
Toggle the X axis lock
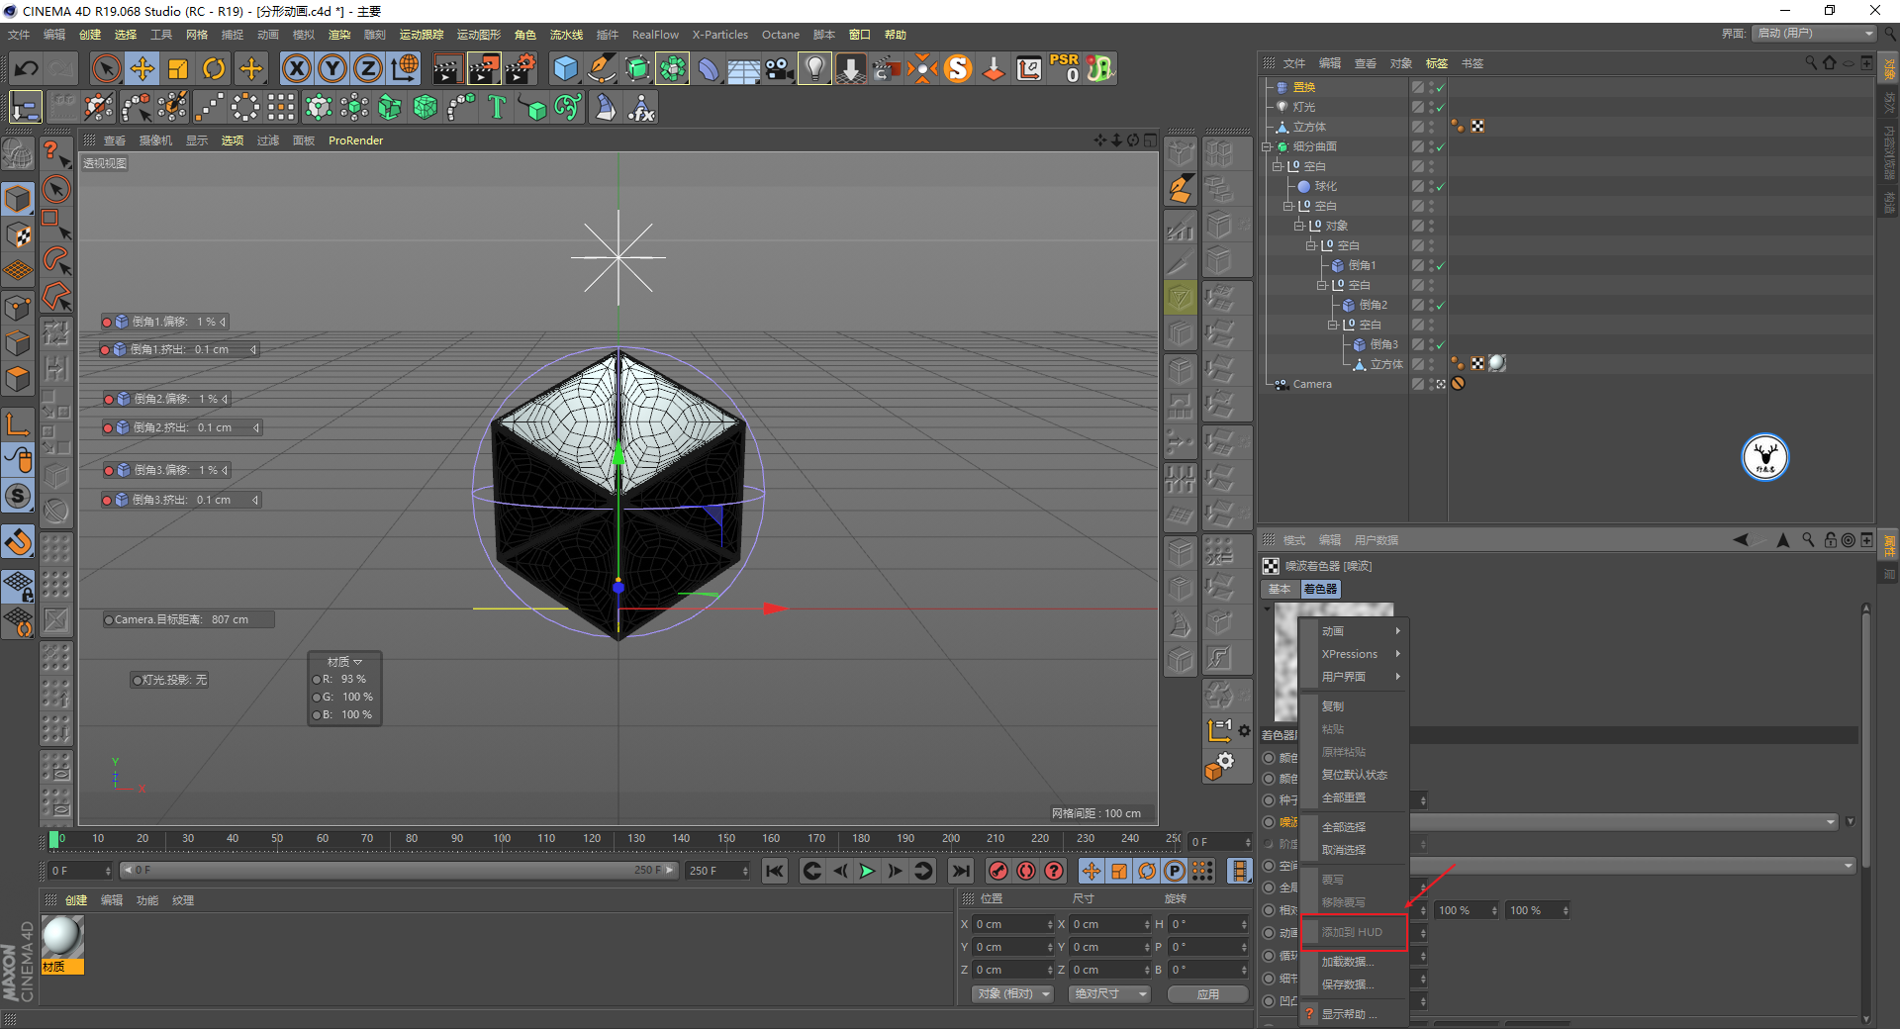click(297, 68)
